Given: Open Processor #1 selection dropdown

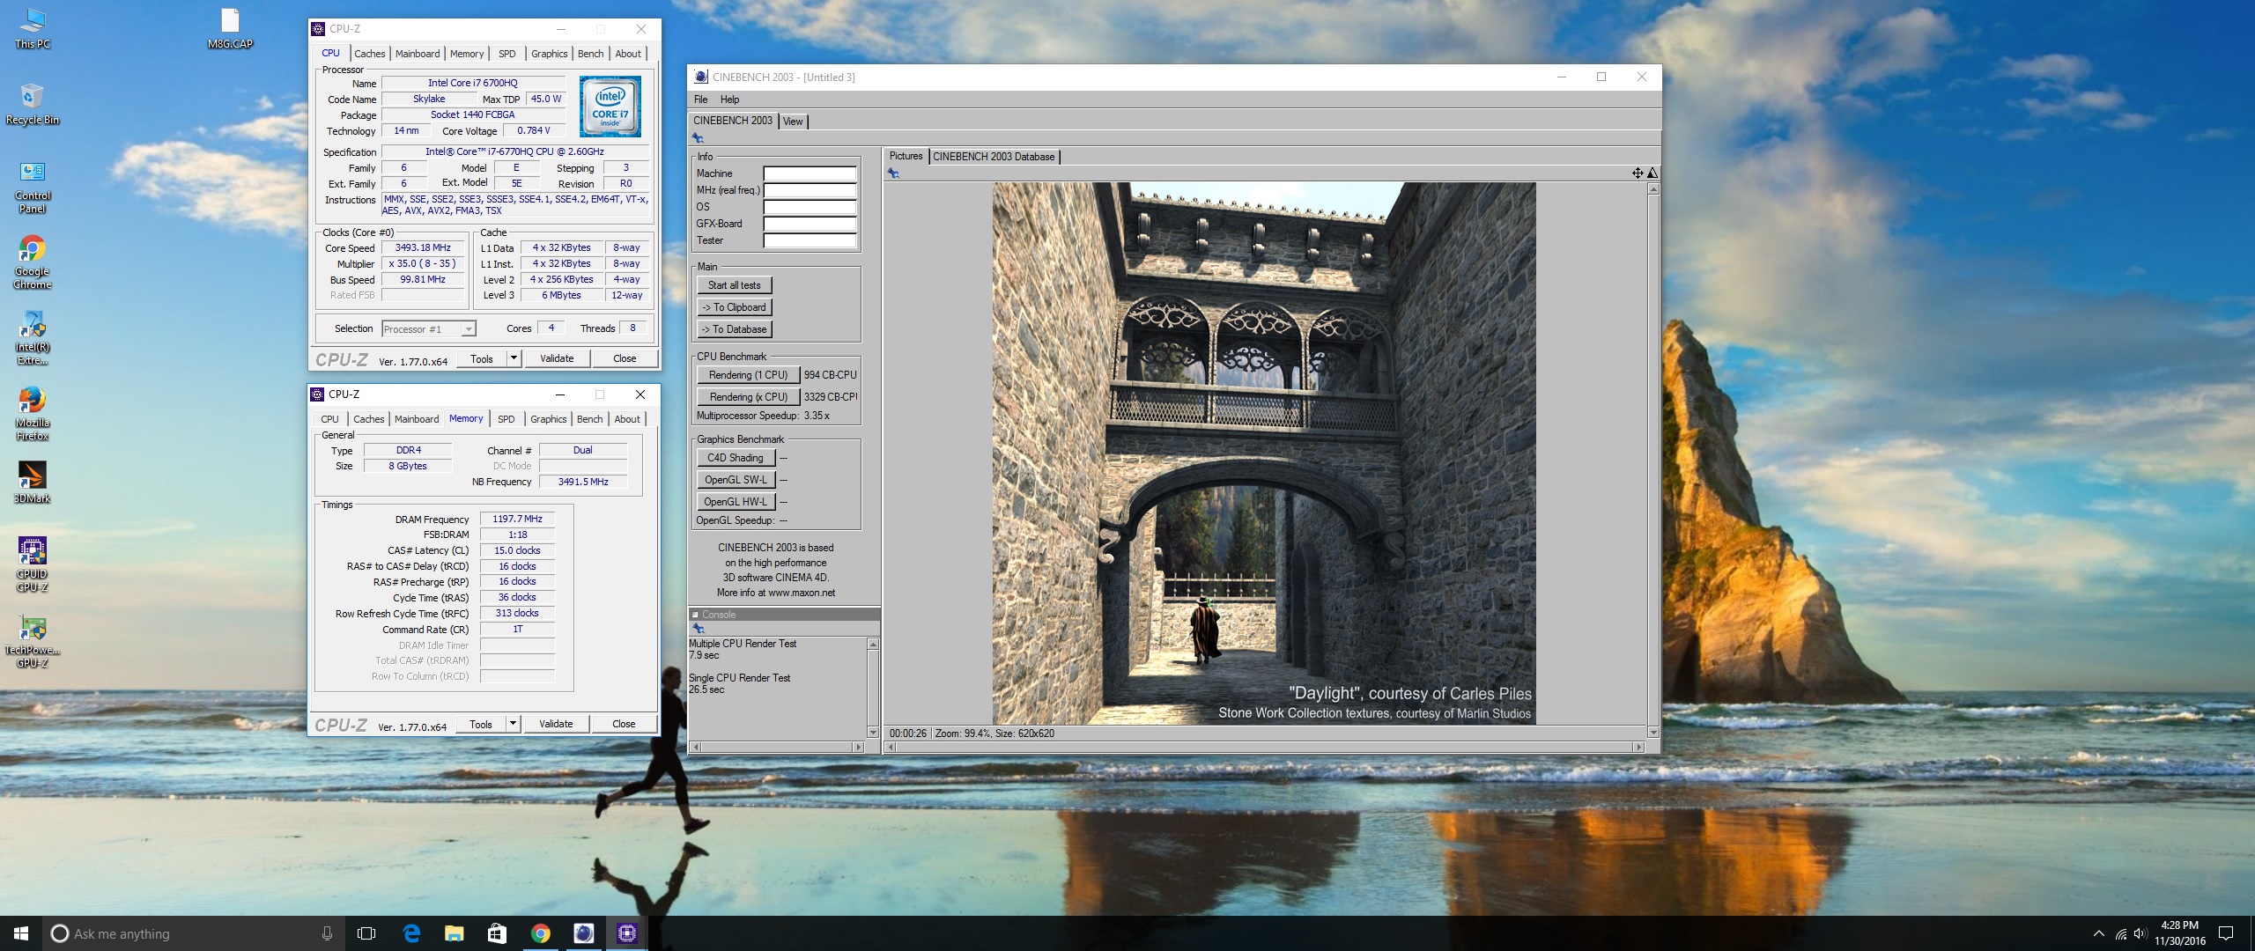Looking at the screenshot, I should [429, 329].
